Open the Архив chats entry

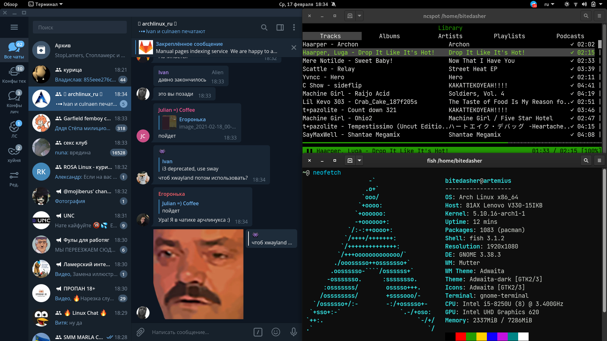[x=80, y=50]
